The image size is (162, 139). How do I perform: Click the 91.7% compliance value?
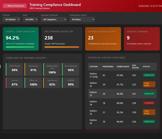[x=120, y=85]
